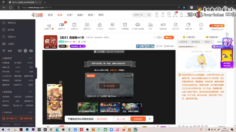This screenshot has height=132, width=236.
Task: Click the 客户端打开 sidebar button
Action: coord(9,119)
